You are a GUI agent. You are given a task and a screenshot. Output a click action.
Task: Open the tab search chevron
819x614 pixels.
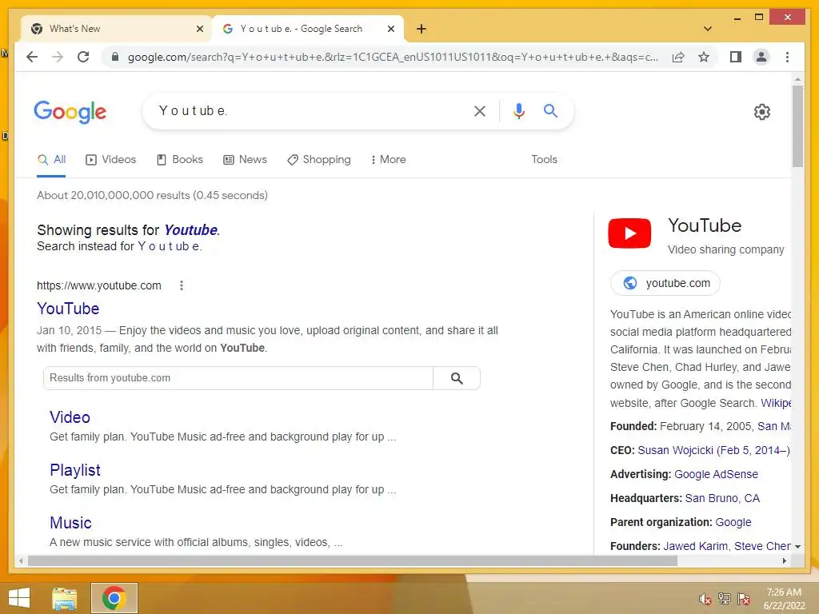coord(708,29)
